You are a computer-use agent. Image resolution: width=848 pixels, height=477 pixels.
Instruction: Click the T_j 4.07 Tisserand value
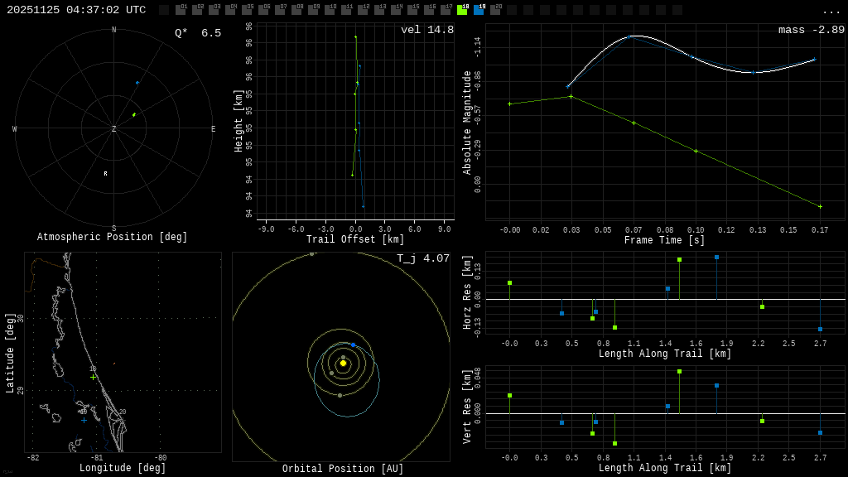tap(423, 258)
